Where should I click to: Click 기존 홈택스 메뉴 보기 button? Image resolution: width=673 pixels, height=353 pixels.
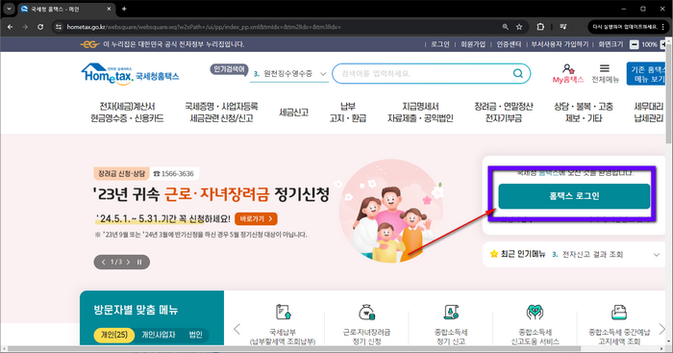[x=647, y=73]
